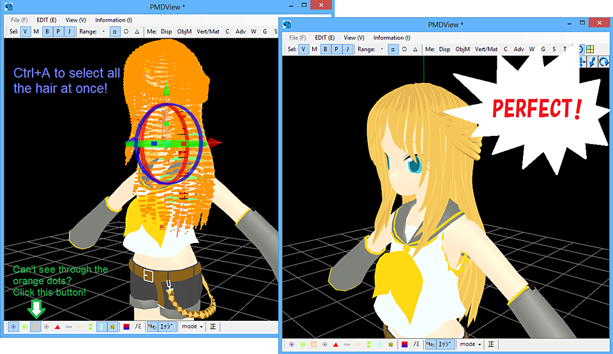Click the yellow four-pane grid icon in right window
The height and width of the screenshot is (354, 613).
tap(590, 49)
